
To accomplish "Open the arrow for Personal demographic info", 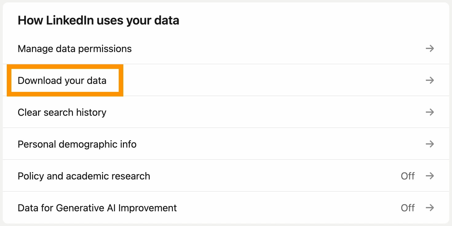I will [x=430, y=144].
